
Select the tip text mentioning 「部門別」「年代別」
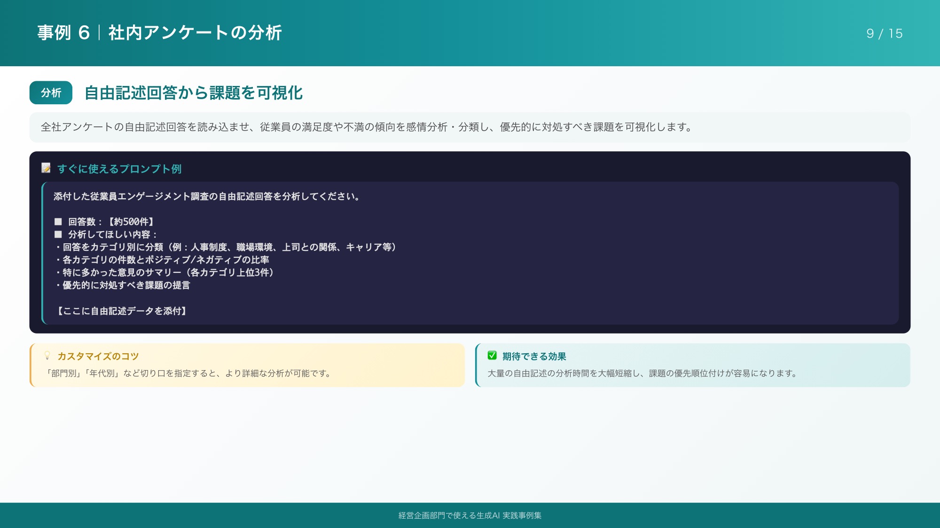click(x=189, y=373)
